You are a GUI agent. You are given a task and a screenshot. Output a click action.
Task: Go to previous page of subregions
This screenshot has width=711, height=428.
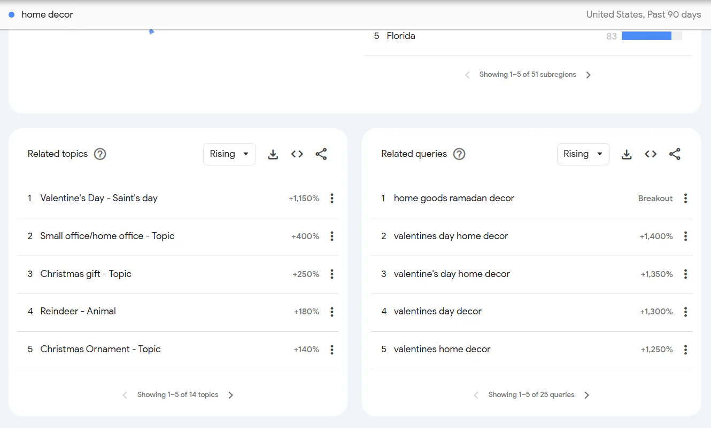tap(468, 75)
